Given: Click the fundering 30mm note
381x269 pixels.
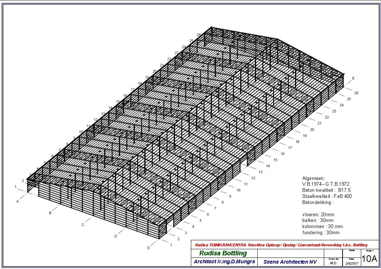Looking at the screenshot, I should click(321, 233).
